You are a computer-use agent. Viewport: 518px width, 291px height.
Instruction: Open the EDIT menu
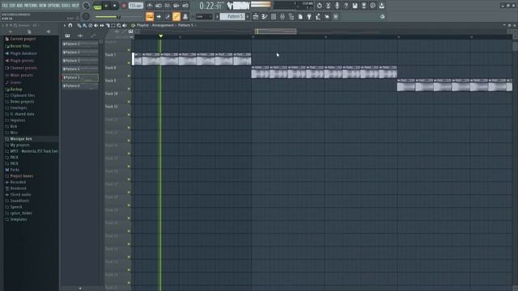point(12,6)
